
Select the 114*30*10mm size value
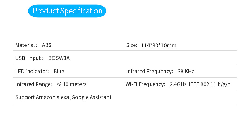(159, 45)
